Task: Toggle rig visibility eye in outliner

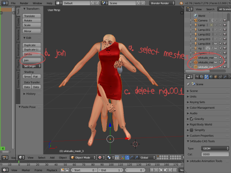Action: coord(216,48)
